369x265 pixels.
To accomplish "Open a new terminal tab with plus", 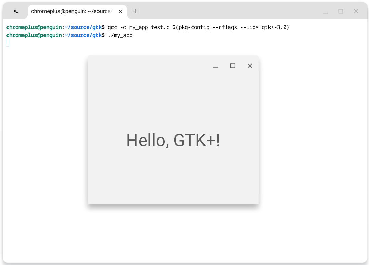I will pos(135,11).
